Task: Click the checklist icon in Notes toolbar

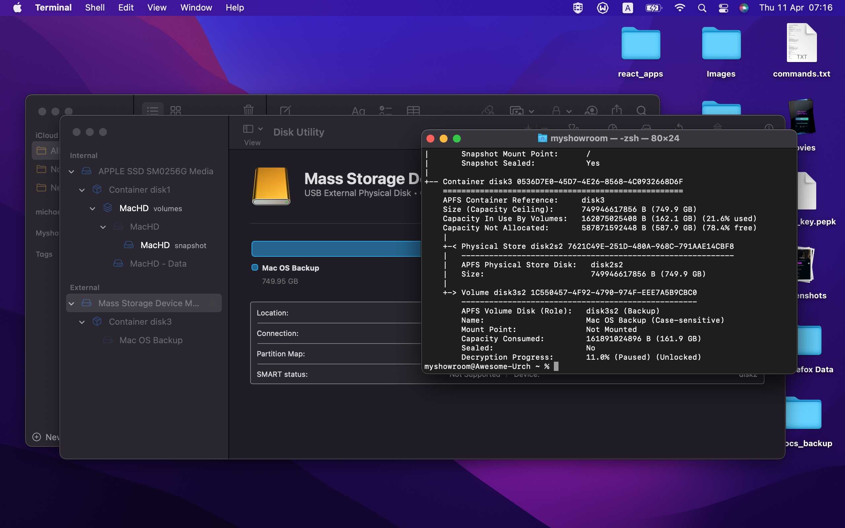Action: click(386, 111)
